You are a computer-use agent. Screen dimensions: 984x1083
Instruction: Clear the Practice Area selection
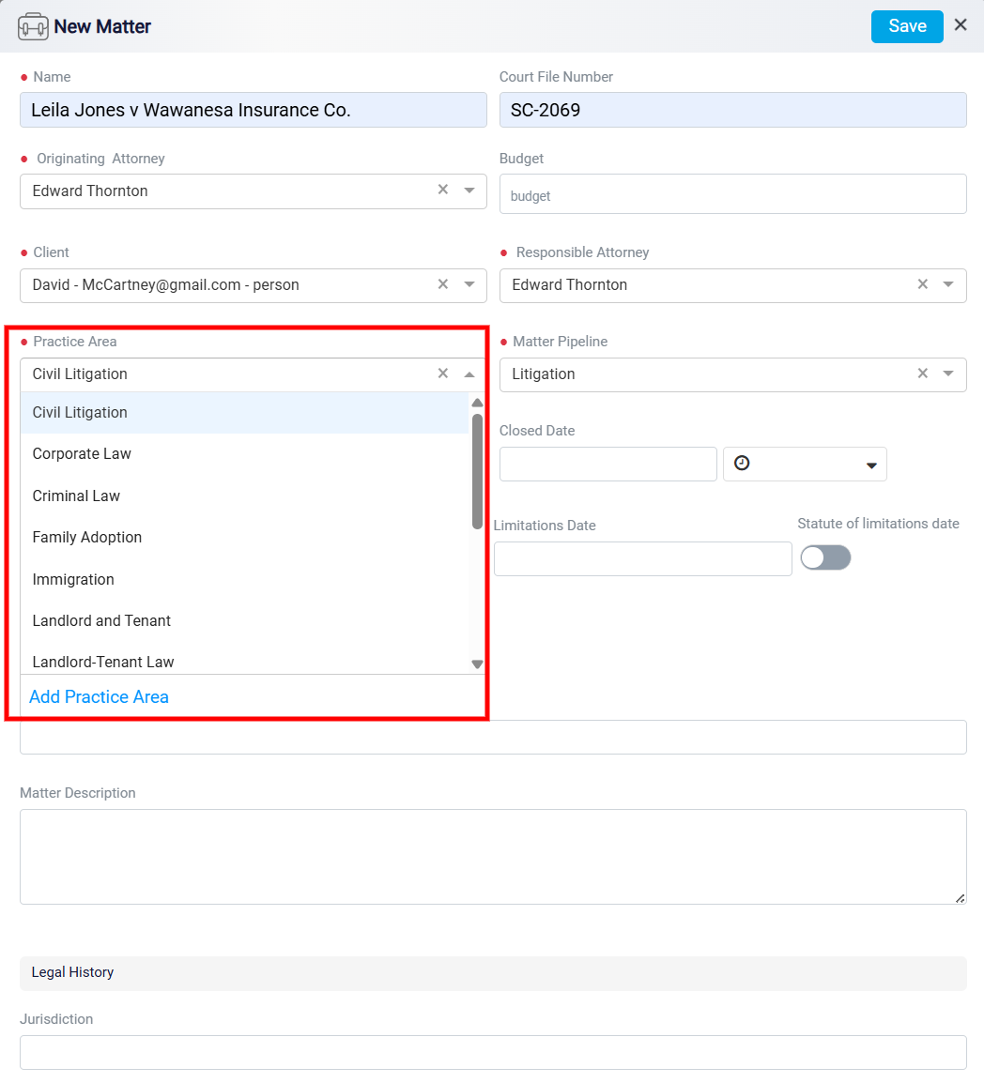[443, 373]
